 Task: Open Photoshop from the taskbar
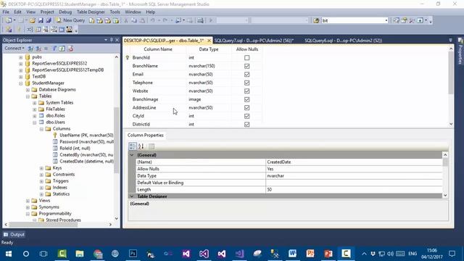pos(133,254)
